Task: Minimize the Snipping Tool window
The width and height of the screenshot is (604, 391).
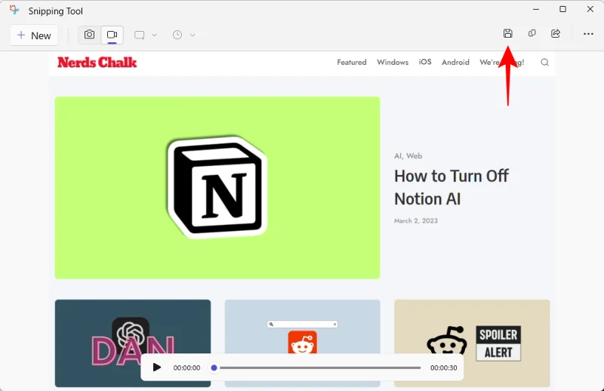Action: coord(536,9)
